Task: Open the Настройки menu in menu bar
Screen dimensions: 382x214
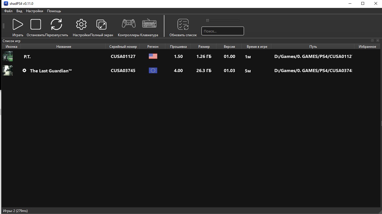Action: tap(35, 11)
